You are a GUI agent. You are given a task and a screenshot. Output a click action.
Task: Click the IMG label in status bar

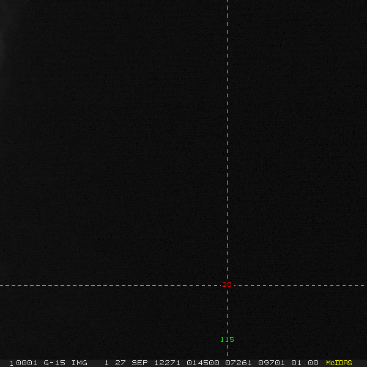79,363
